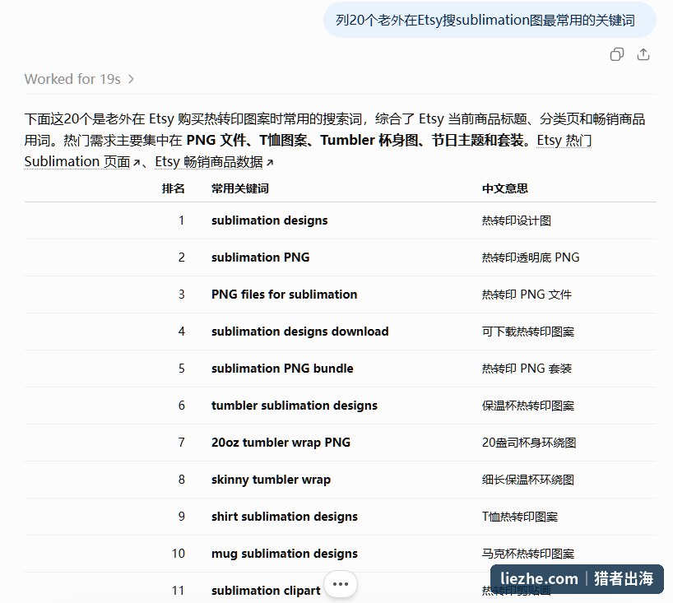Copy the user message with the copy icon
This screenshot has width=673, height=603.
pyautogui.click(x=617, y=54)
